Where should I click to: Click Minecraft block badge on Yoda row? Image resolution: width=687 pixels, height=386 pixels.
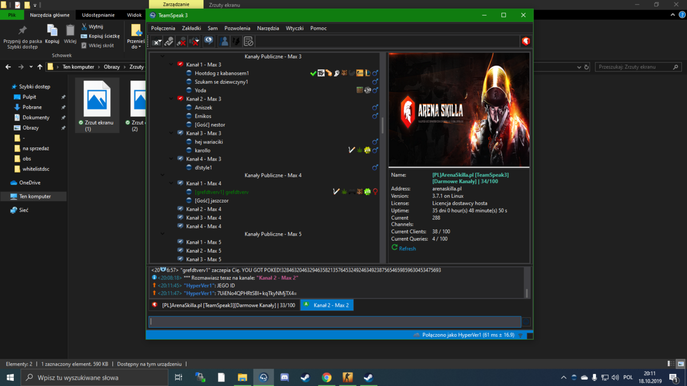[x=360, y=90]
